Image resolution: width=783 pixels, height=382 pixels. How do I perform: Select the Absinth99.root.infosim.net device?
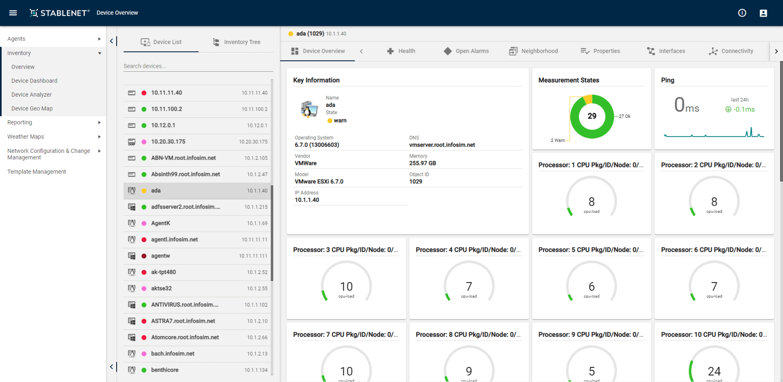point(197,174)
